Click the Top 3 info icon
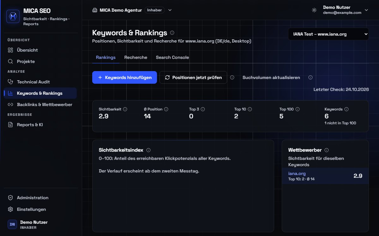The height and width of the screenshot is (236, 379). pyautogui.click(x=203, y=109)
